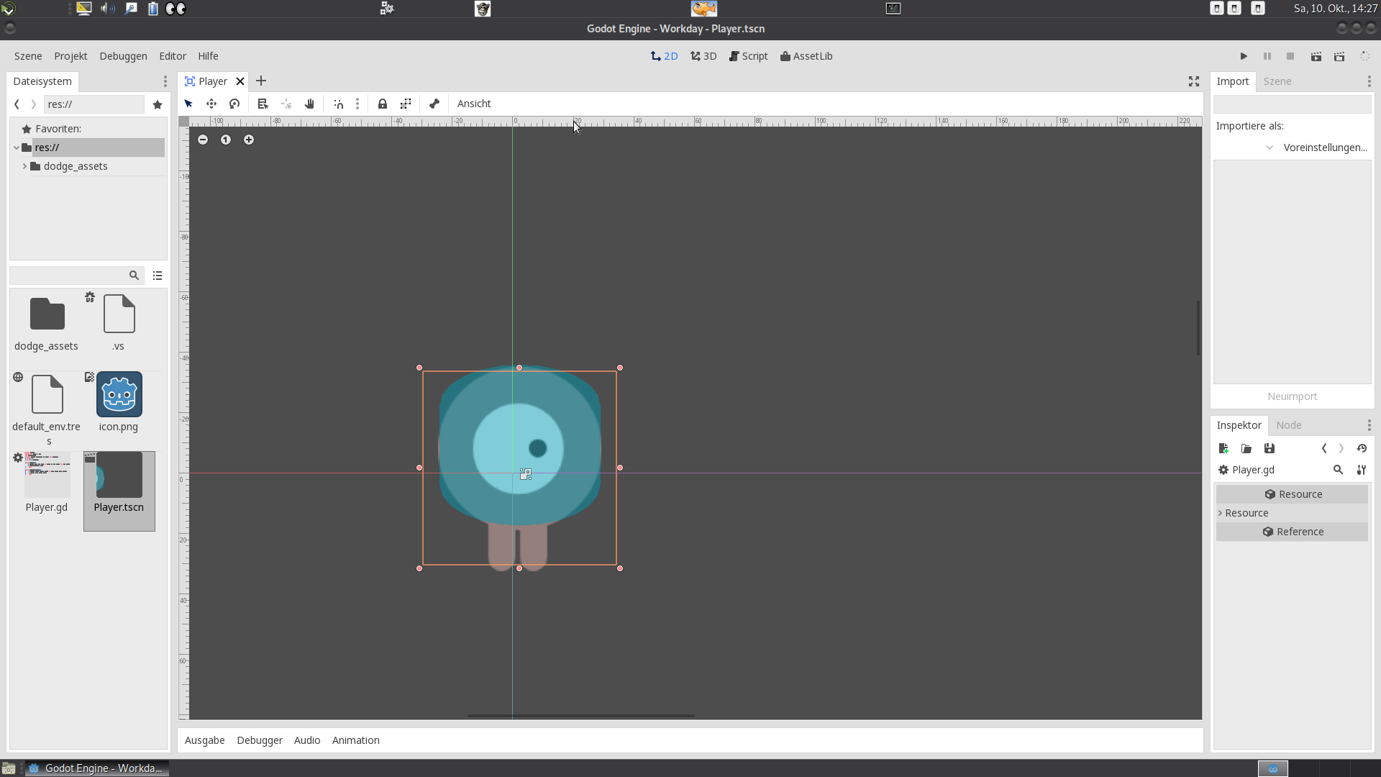Viewport: 1381px width, 777px height.
Task: Open the Ansicht view button
Action: click(x=474, y=104)
